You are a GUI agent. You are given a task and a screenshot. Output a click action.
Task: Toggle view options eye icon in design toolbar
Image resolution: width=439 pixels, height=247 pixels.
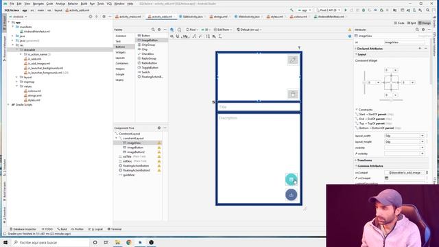(x=172, y=36)
